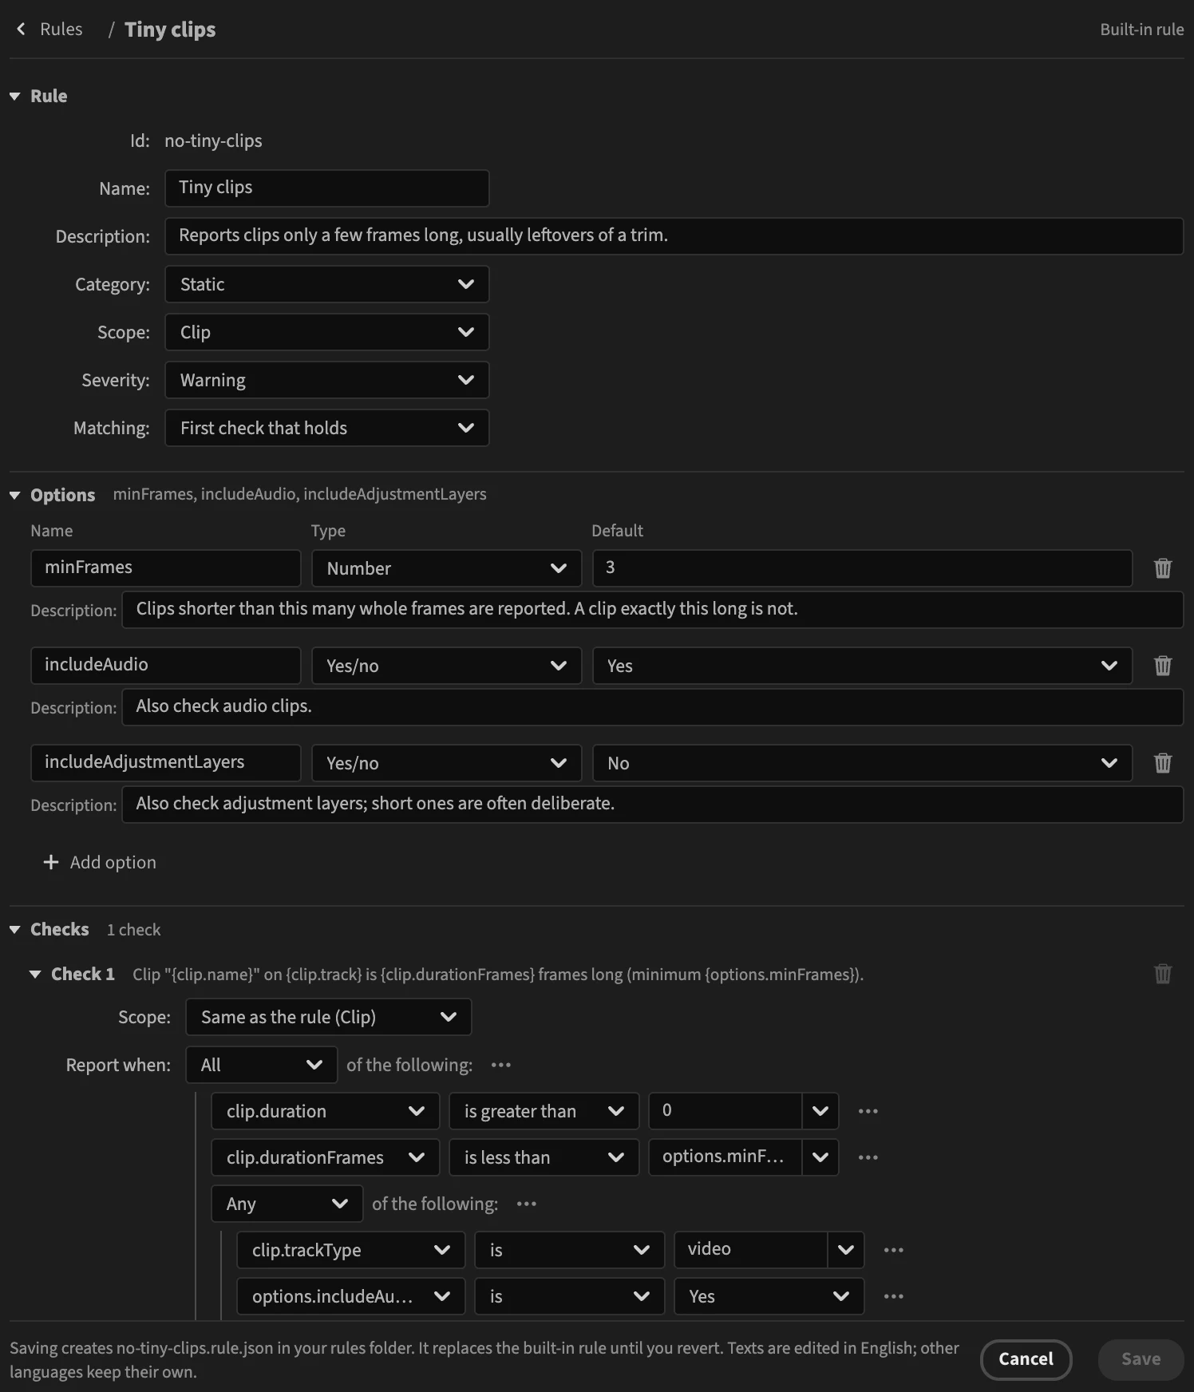Open the Category dropdown showing Static
Viewport: 1194px width, 1392px height.
(327, 284)
